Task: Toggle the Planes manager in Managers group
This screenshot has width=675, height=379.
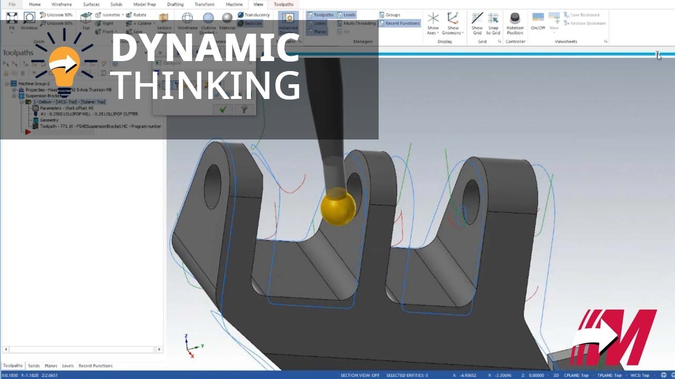Action: tap(317, 32)
